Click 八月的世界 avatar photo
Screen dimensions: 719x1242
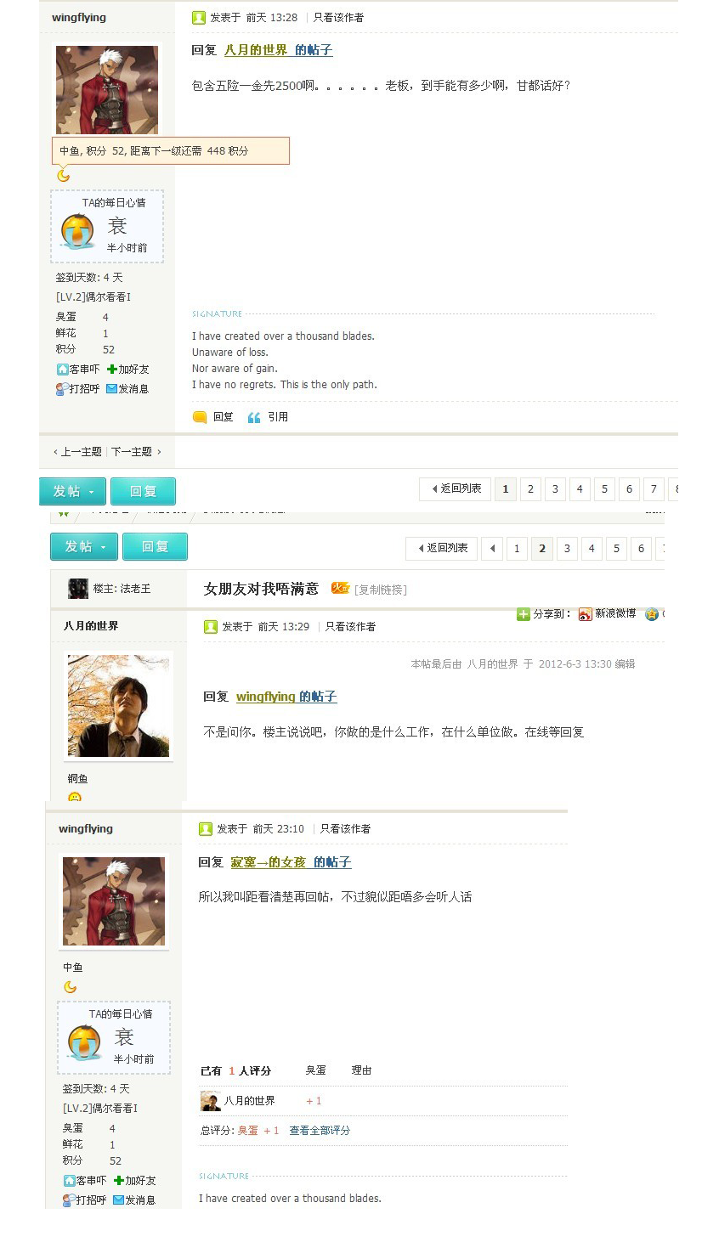(119, 705)
